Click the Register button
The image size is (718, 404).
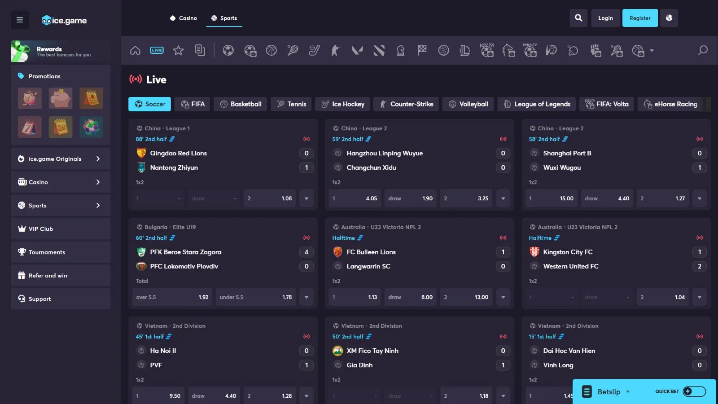pos(639,18)
